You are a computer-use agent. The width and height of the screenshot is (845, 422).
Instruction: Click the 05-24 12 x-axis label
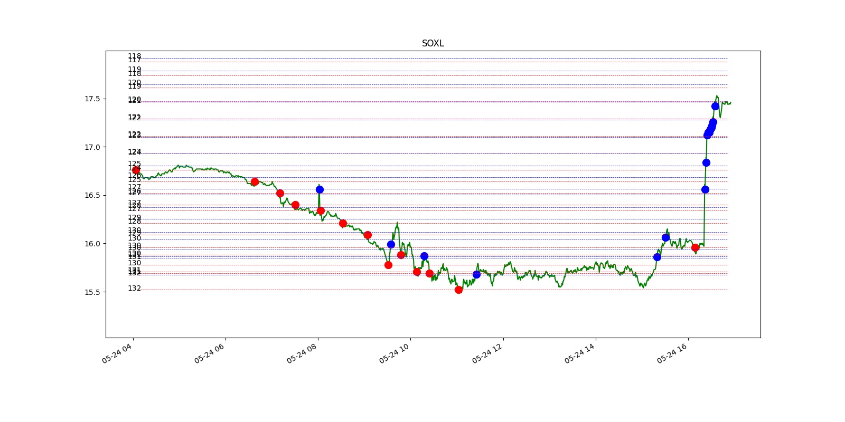pos(487,353)
